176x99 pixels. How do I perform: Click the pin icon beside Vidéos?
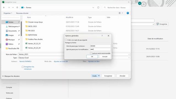click(19, 44)
